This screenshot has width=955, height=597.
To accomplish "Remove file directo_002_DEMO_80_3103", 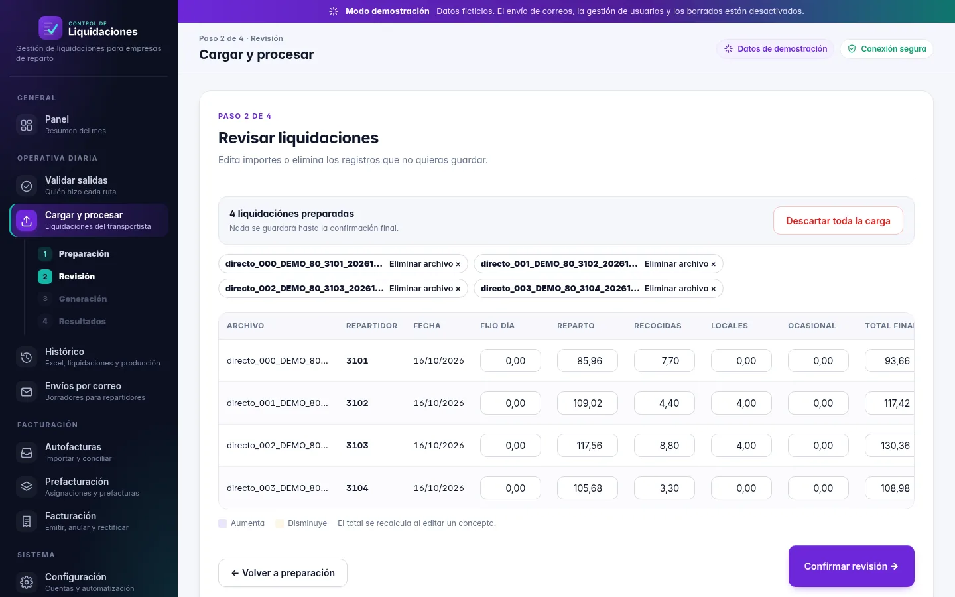I will coord(424,289).
